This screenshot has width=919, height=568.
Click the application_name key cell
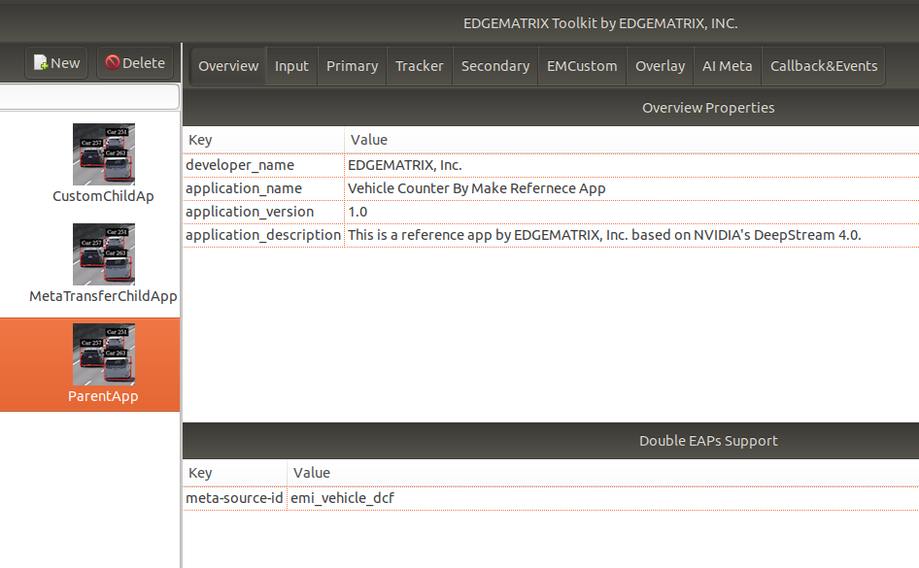(263, 188)
